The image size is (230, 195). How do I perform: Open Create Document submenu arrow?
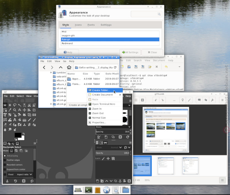click(x=120, y=95)
